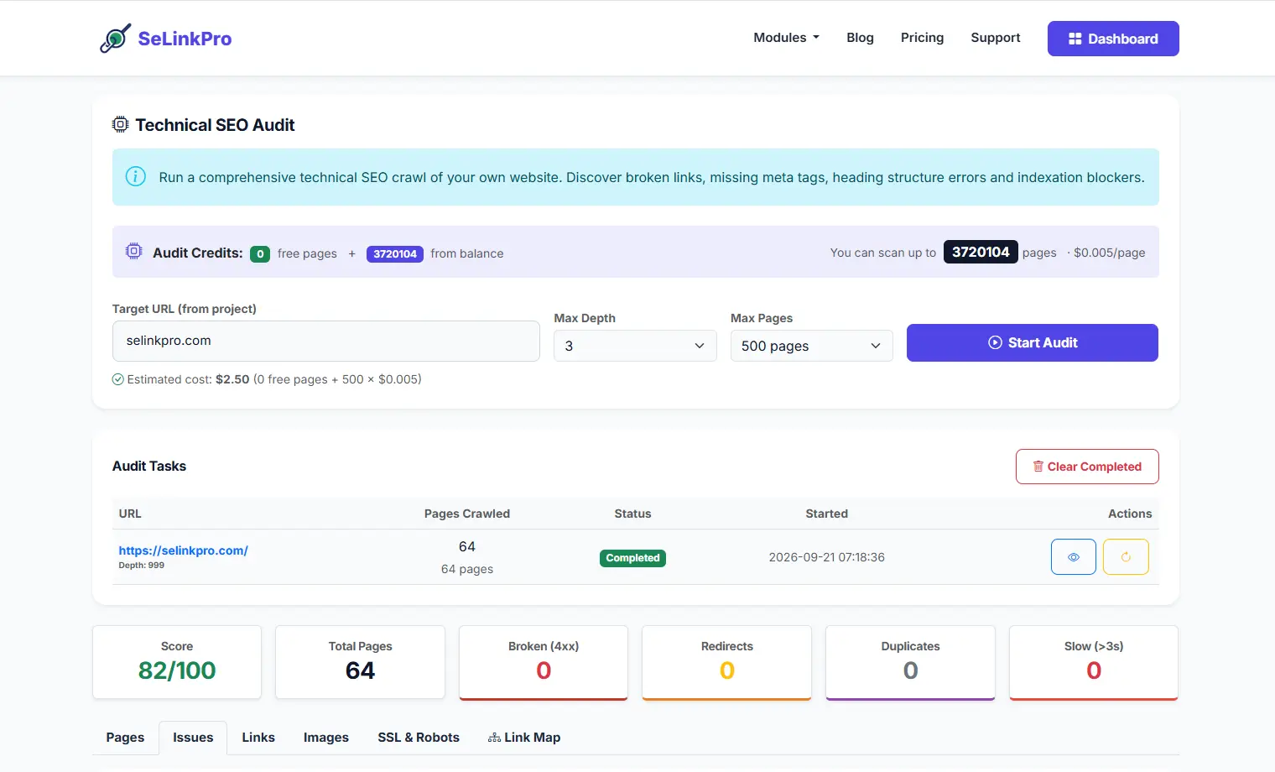Click the Broken (4xx) card

click(544, 662)
